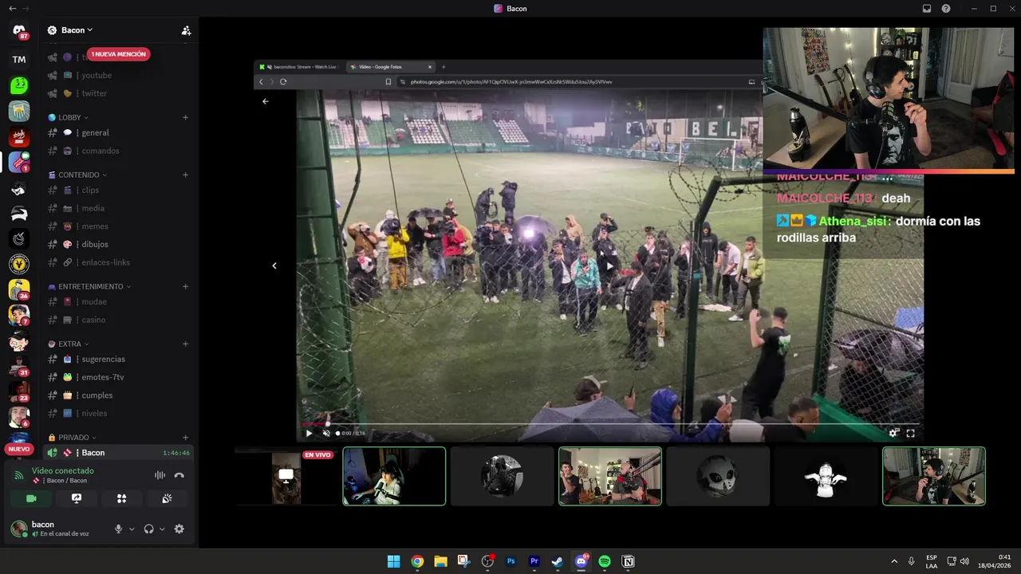Open Steam from the taskbar
Image resolution: width=1021 pixels, height=574 pixels.
558,561
